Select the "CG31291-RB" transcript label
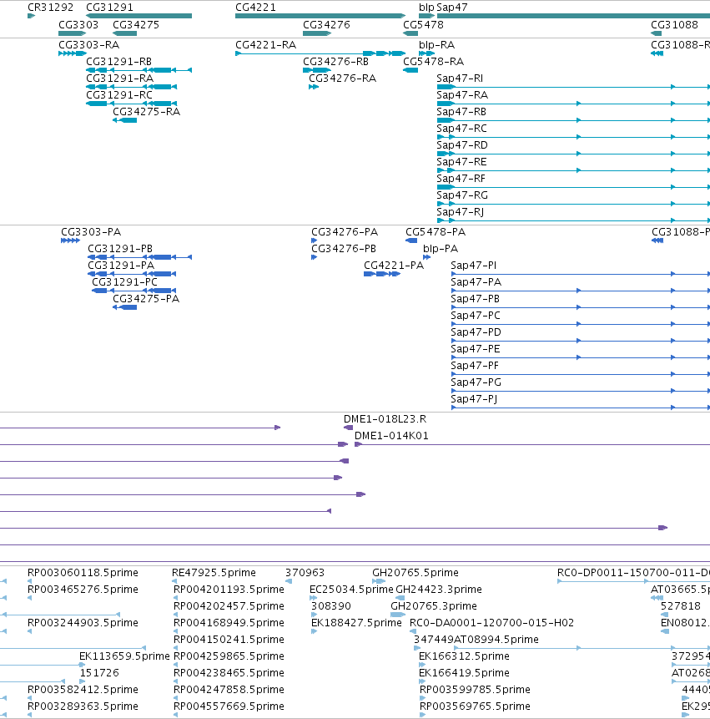The image size is (710, 719). (x=119, y=62)
